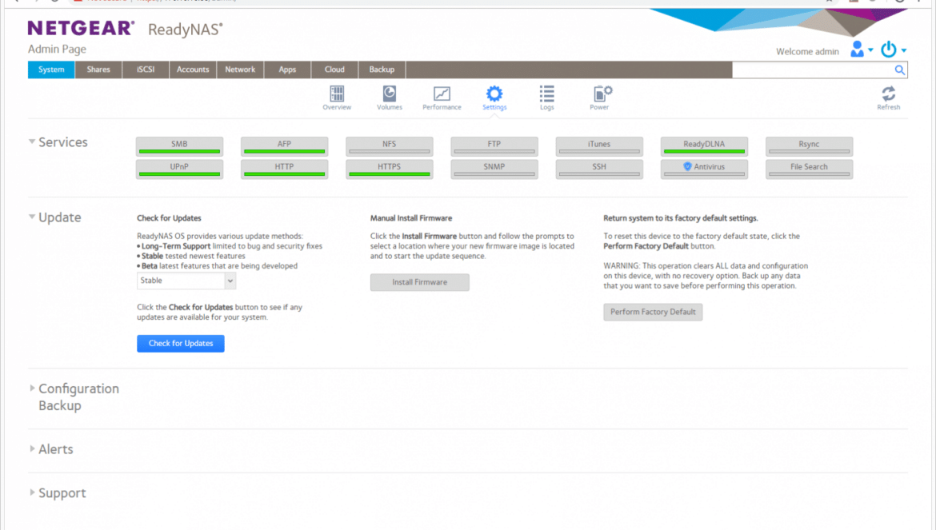Screen dimensions: 936x530
Task: Toggle the UPnP service
Action: pyautogui.click(x=179, y=169)
